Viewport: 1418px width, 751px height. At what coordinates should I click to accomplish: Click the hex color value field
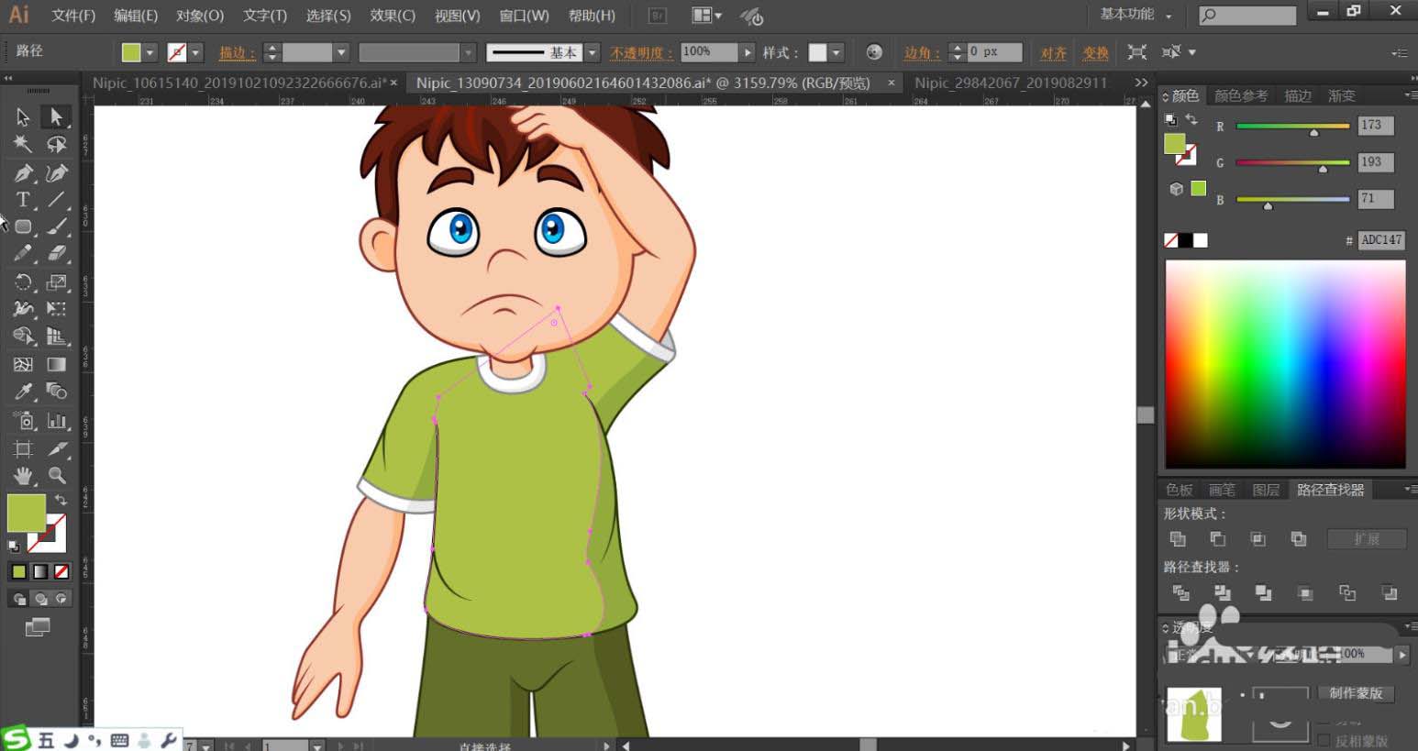pyautogui.click(x=1380, y=240)
